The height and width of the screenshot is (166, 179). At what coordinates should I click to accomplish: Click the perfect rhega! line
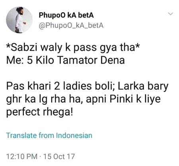click(40, 112)
